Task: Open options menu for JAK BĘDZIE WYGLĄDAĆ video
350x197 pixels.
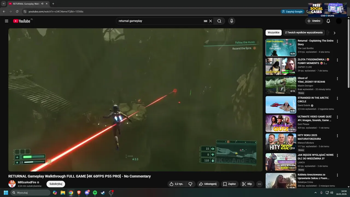Action: click(337, 155)
